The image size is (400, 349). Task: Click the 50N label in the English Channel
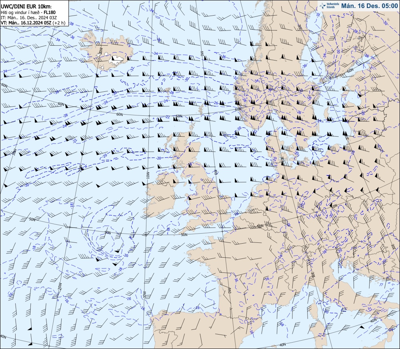[184, 234]
